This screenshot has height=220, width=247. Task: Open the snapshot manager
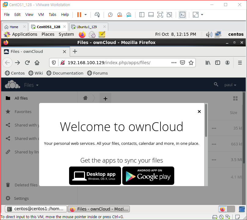tap(129, 15)
